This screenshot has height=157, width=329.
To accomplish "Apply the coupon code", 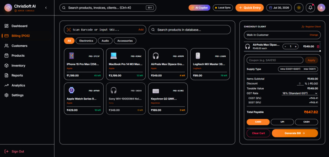I will tap(311, 60).
